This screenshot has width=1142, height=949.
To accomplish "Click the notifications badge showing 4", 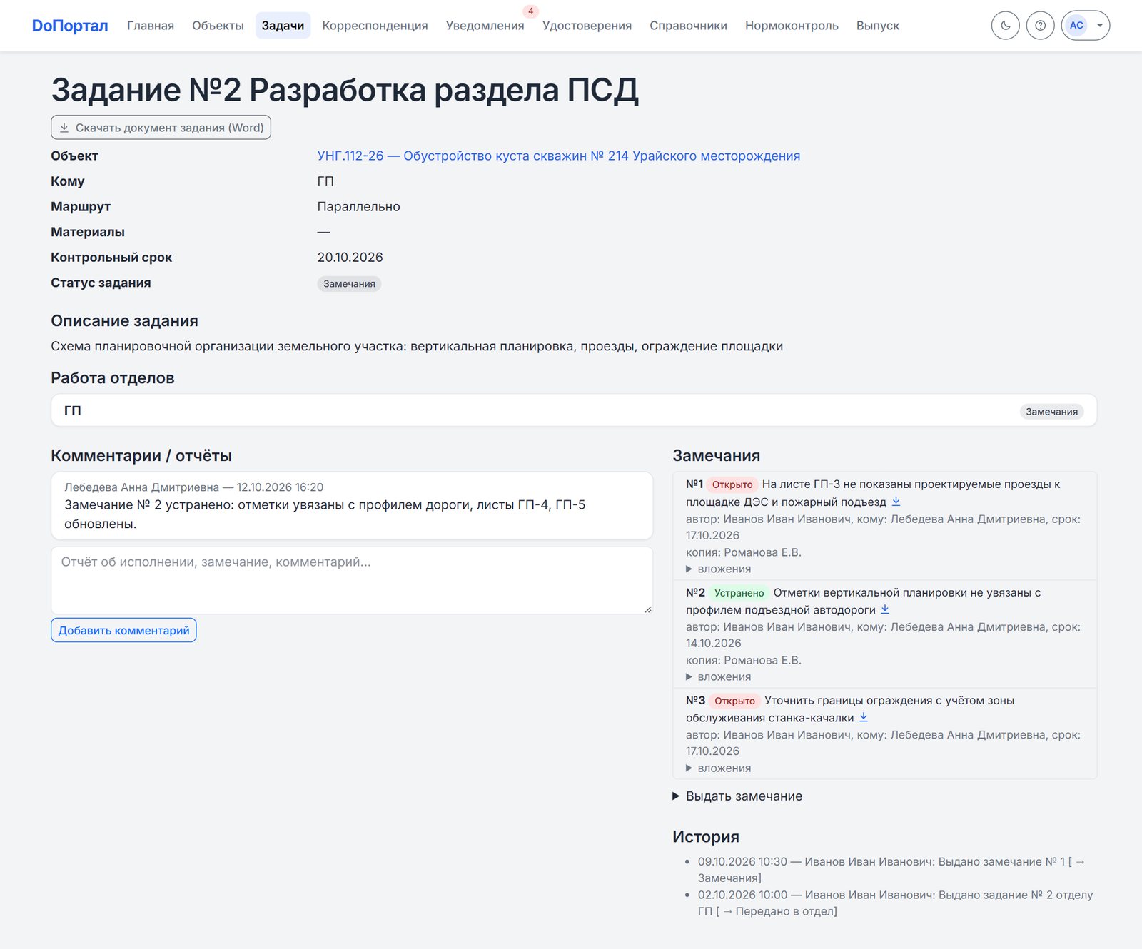I will (x=530, y=11).
